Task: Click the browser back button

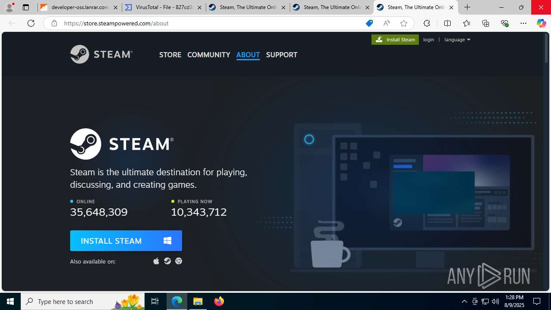Action: click(12, 23)
